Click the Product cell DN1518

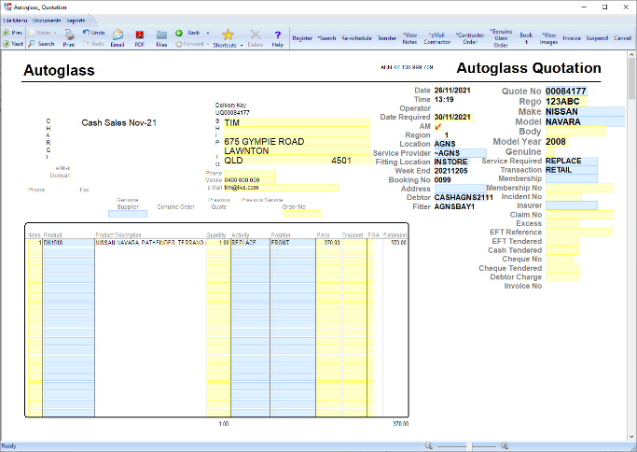69,243
